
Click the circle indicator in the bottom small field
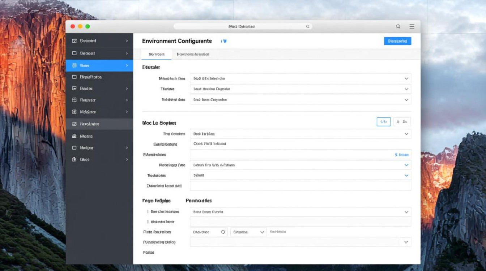click(223, 232)
